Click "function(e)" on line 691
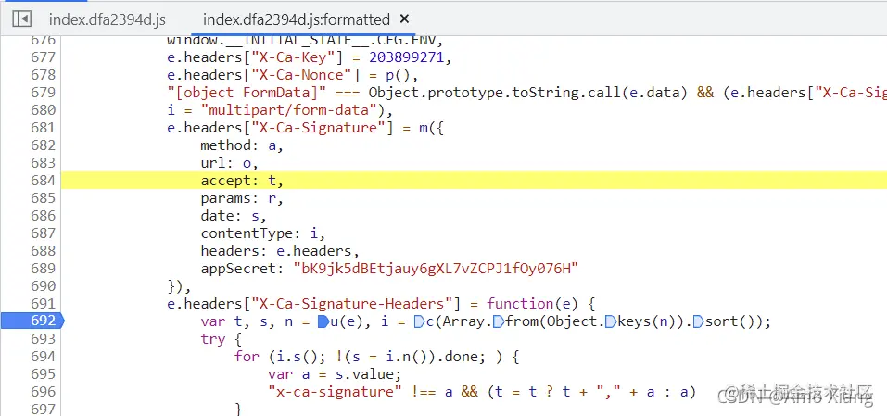887x416 pixels. point(532,304)
